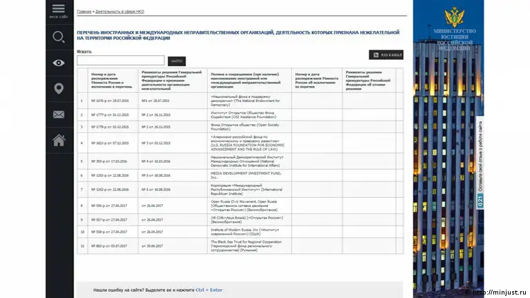Toggle the eye accessibility view icon
Image resolution: width=530 pixels, height=298 pixels.
pos(59,62)
